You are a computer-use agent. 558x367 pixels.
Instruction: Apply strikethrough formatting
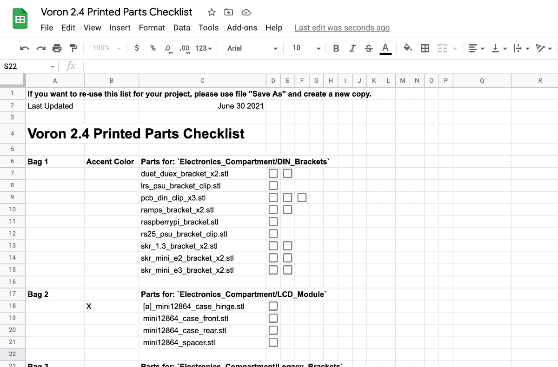[369, 48]
